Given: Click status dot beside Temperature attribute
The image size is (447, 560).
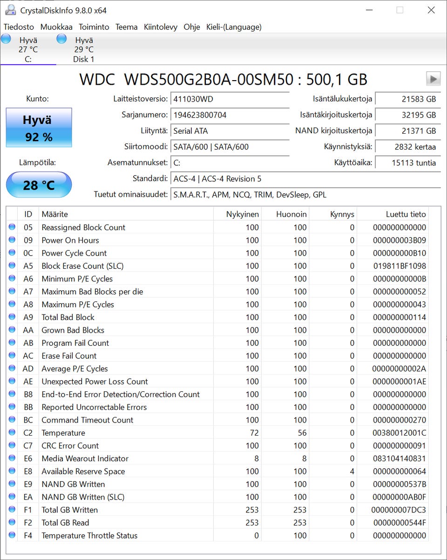Looking at the screenshot, I should tap(12, 432).
